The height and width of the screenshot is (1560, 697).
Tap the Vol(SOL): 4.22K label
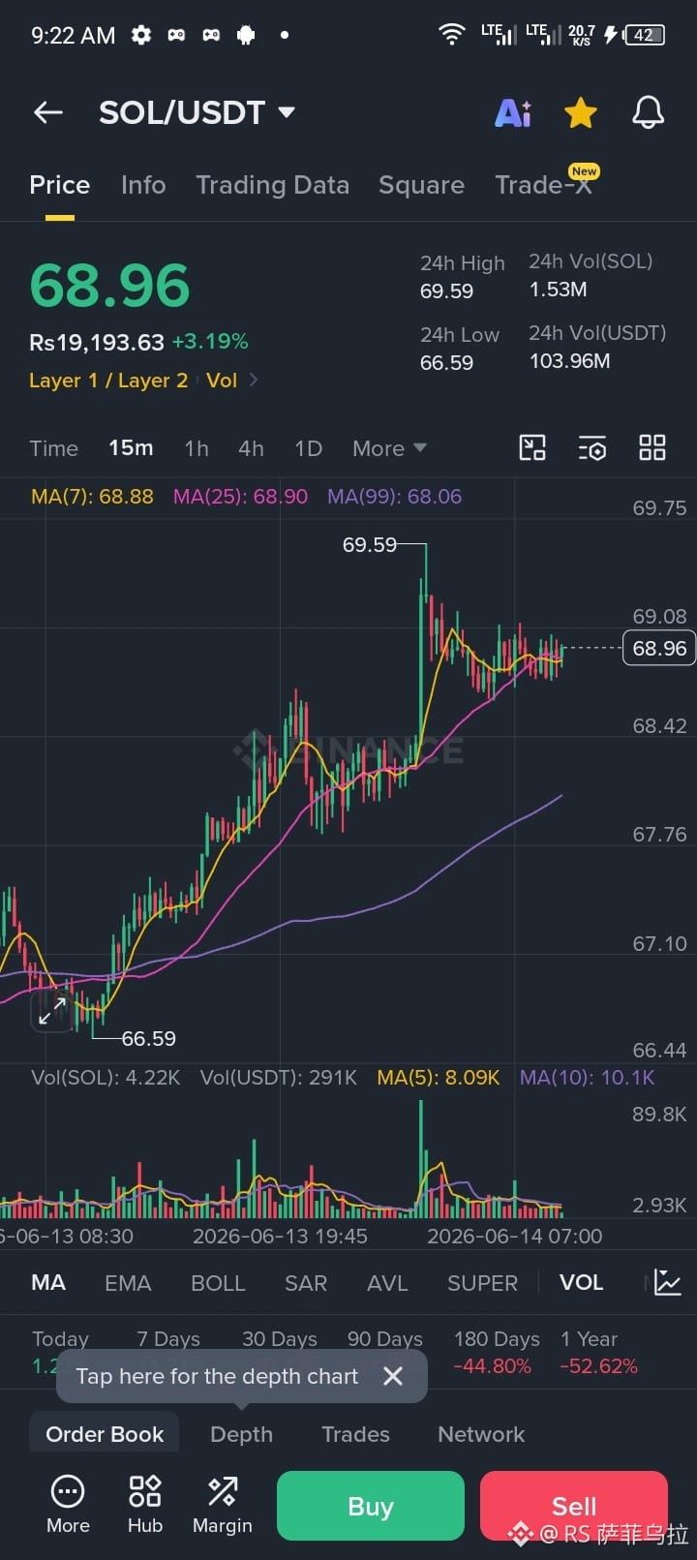point(106,1078)
